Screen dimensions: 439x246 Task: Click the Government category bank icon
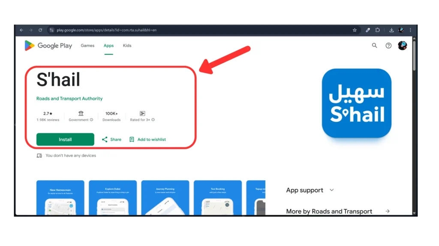pyautogui.click(x=81, y=114)
